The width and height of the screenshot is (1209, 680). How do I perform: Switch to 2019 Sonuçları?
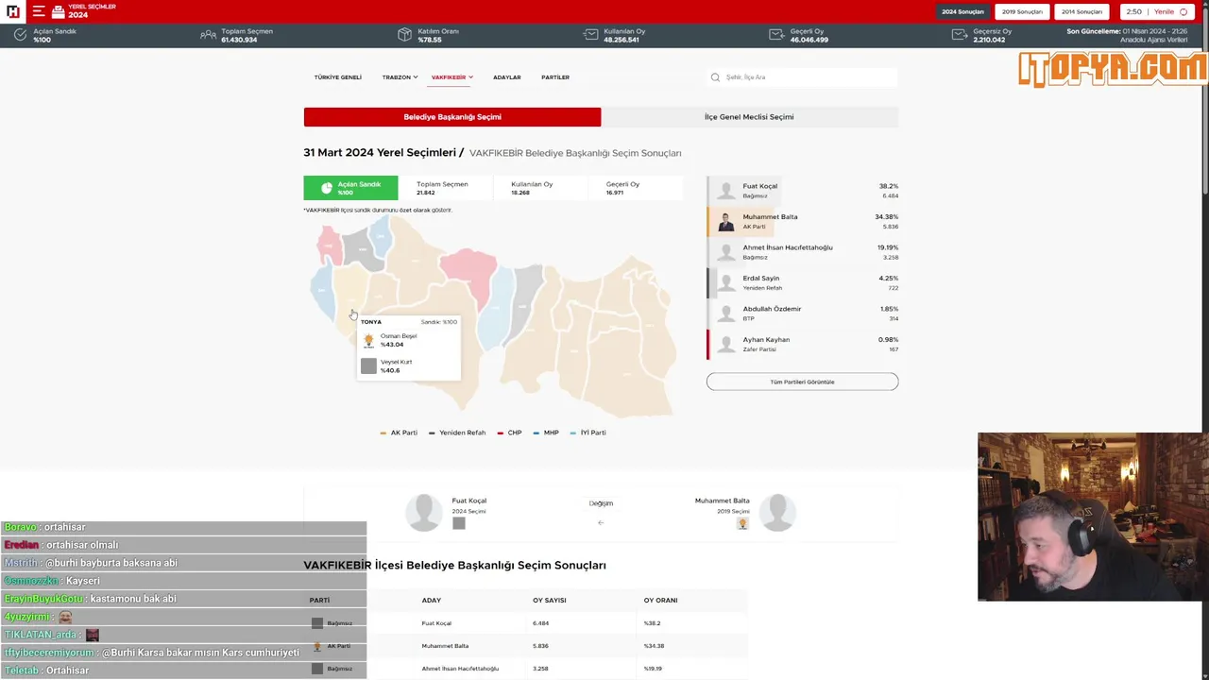tap(1022, 11)
